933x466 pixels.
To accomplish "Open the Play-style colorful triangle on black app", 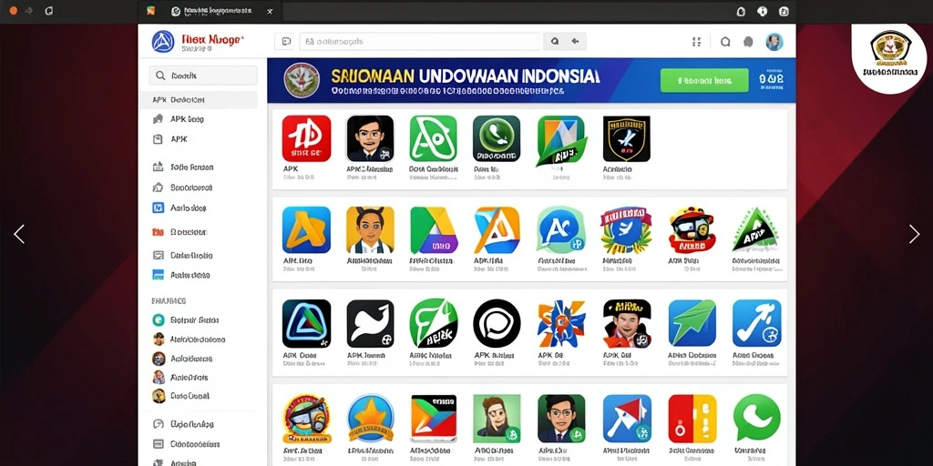I will point(434,419).
